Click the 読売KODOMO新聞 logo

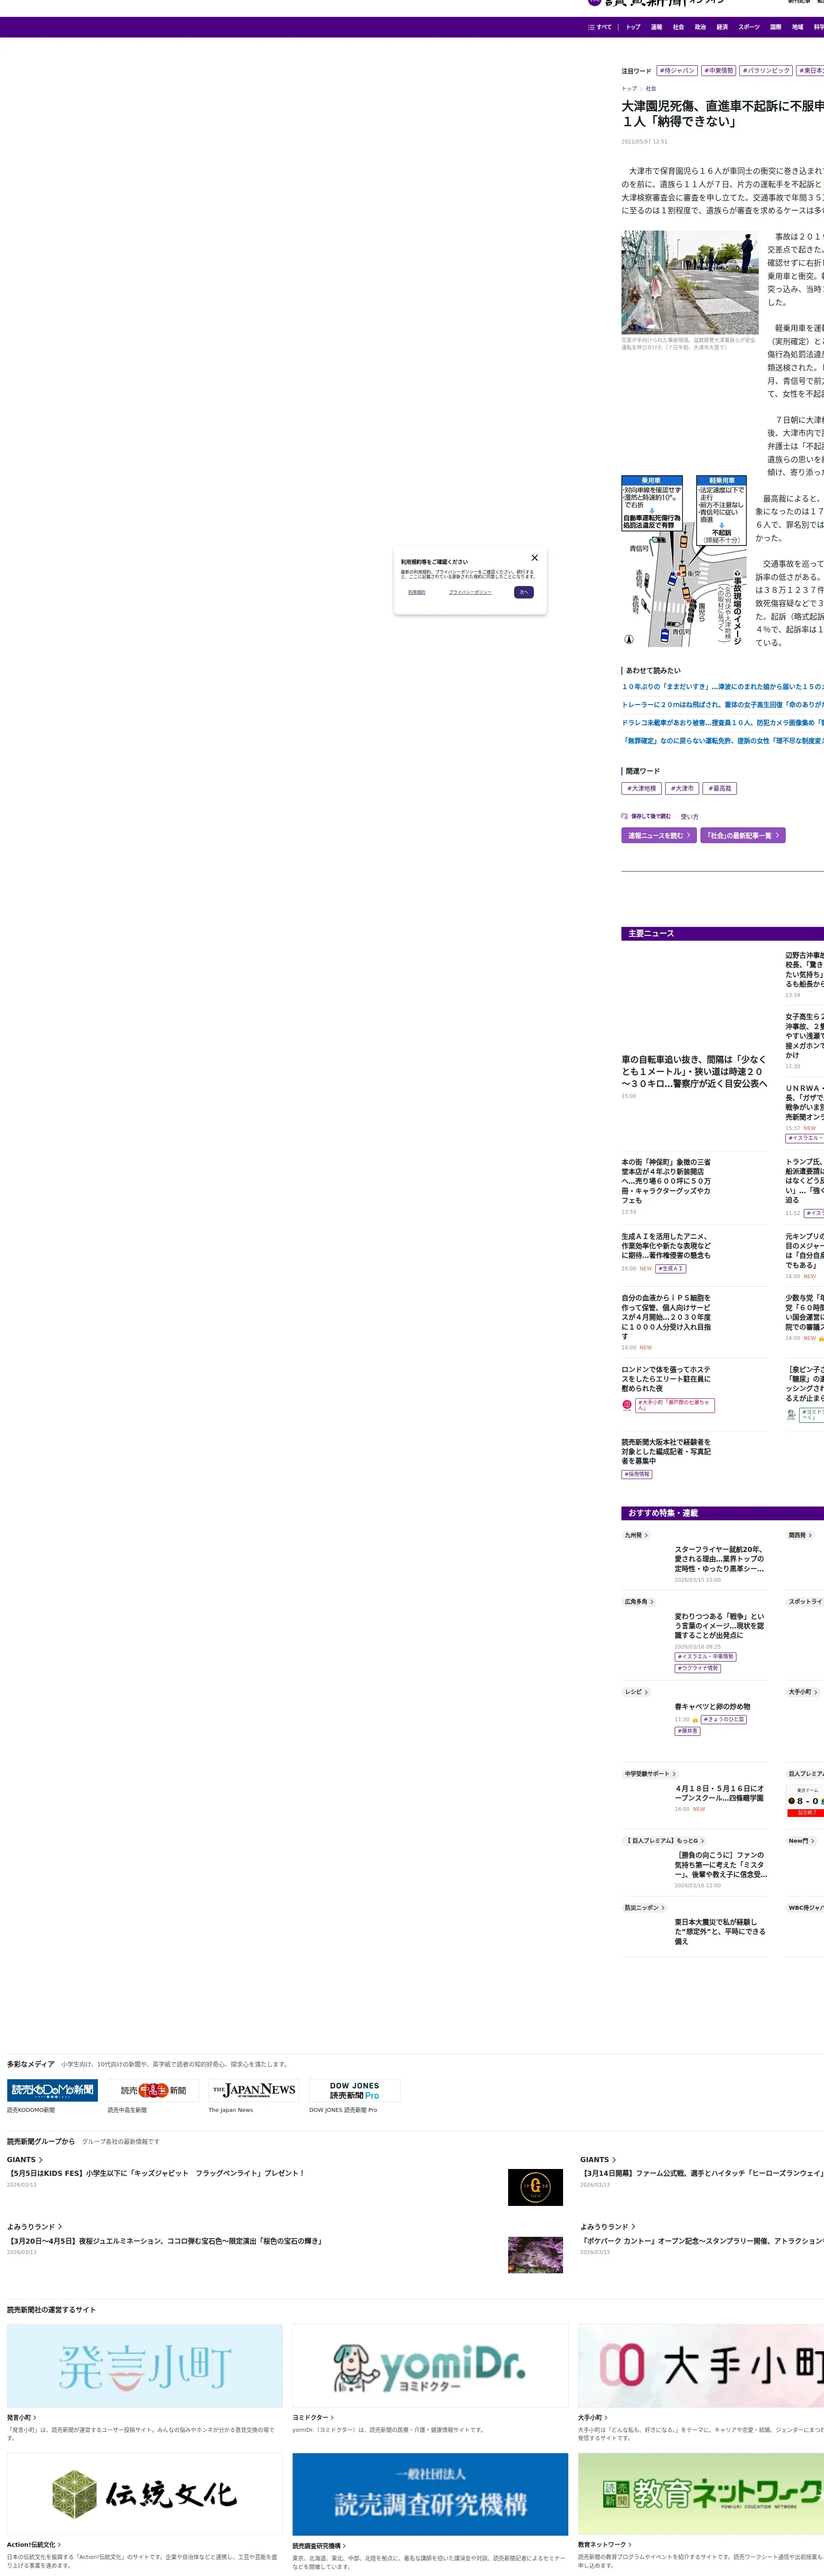pyautogui.click(x=52, y=2090)
